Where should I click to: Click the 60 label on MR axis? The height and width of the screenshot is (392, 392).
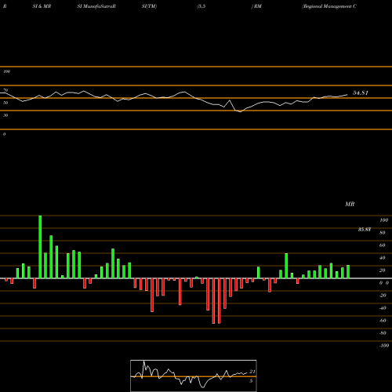click(x=383, y=245)
